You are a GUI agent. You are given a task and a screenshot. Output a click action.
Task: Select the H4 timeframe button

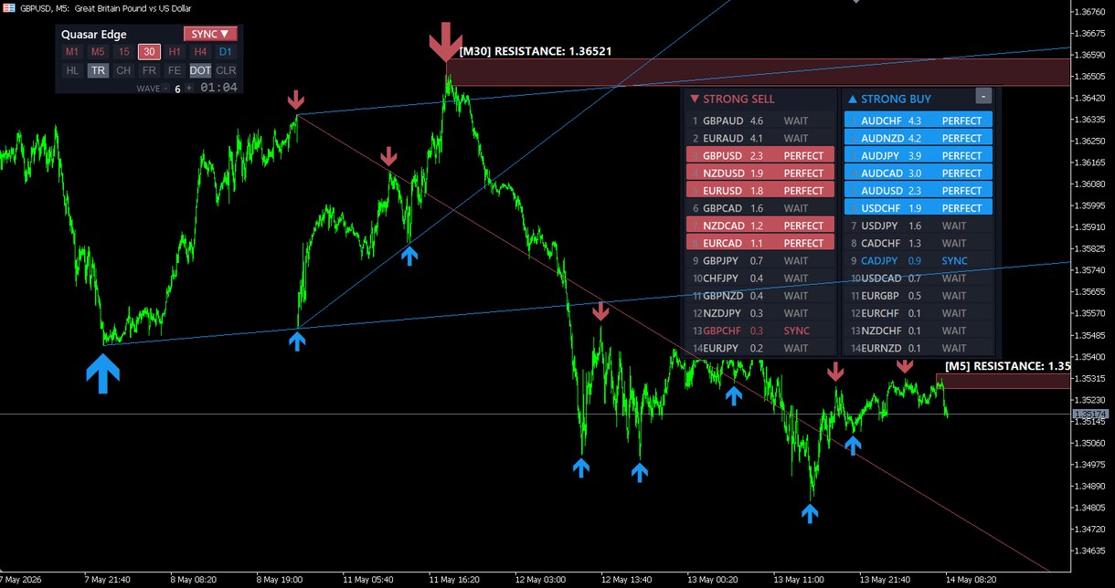(200, 52)
